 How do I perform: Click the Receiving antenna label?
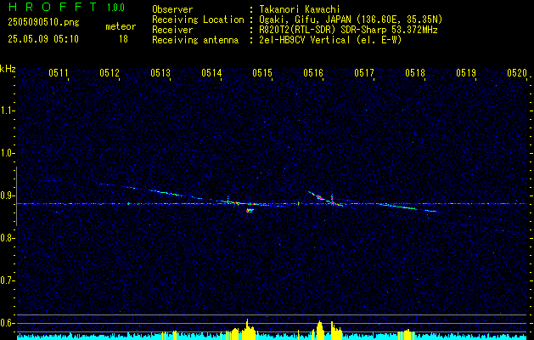pyautogui.click(x=195, y=40)
